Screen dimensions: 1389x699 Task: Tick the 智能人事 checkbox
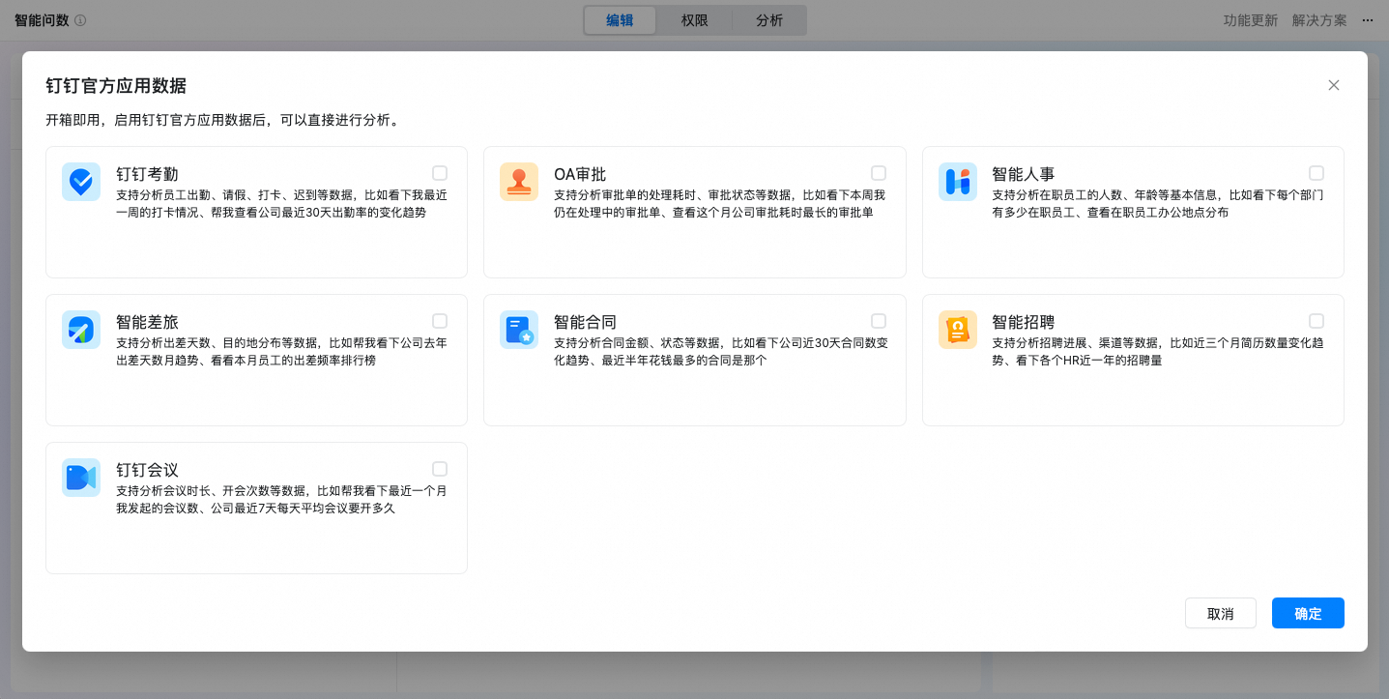point(1317,173)
